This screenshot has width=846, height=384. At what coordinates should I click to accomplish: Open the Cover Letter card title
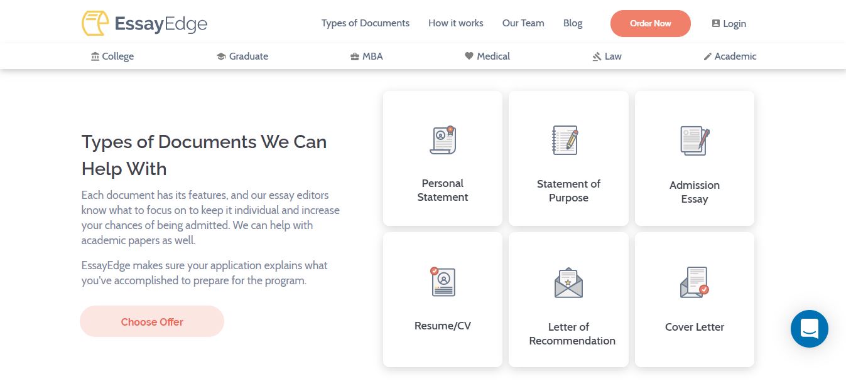[695, 327]
